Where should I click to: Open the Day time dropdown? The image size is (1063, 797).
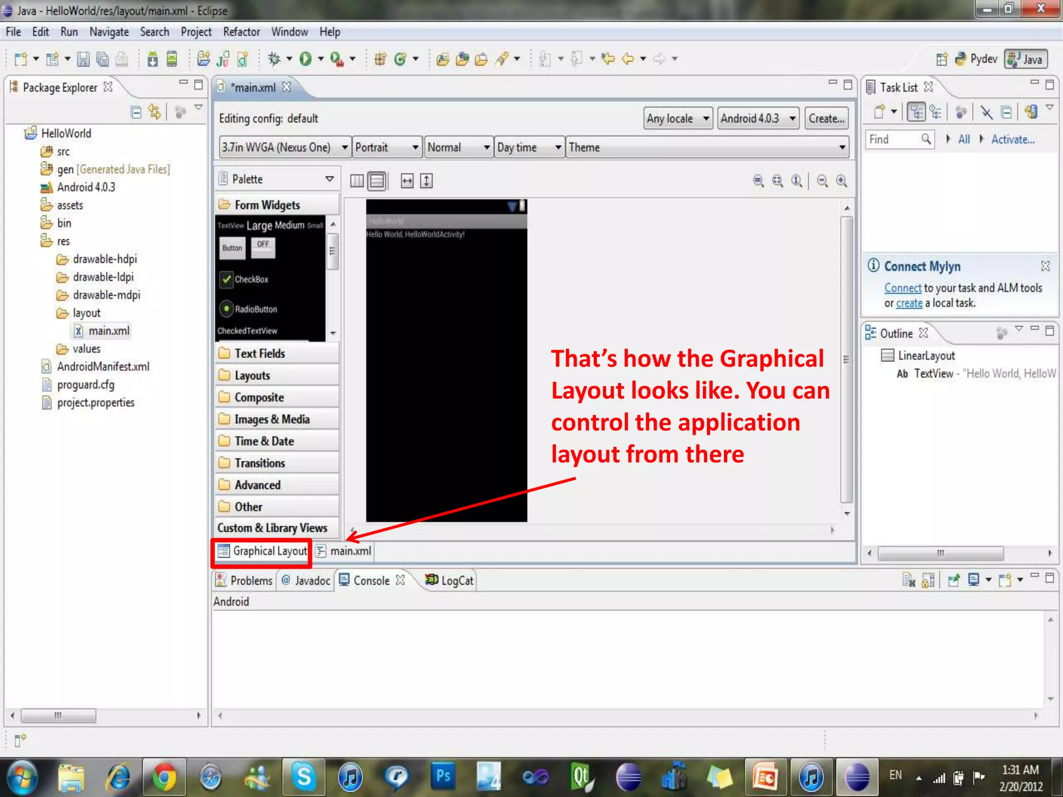[x=529, y=147]
